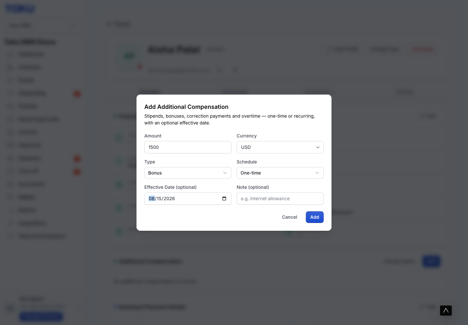The height and width of the screenshot is (325, 468).
Task: Open the Currency dropdown showing USD
Action: click(x=280, y=147)
